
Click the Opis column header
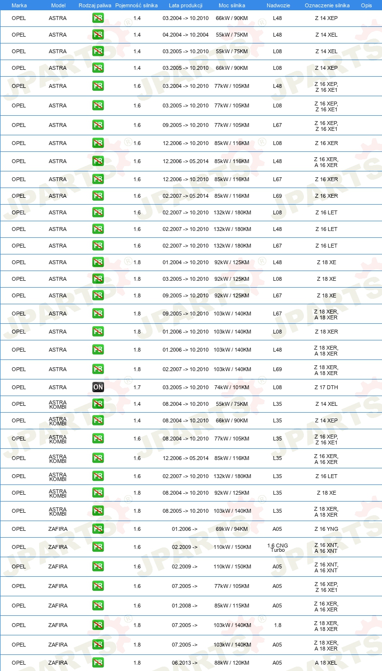(366, 5)
